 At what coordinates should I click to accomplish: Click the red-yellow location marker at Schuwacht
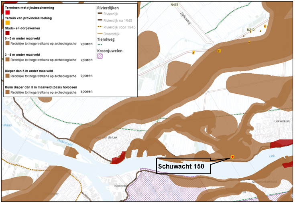click(x=232, y=157)
